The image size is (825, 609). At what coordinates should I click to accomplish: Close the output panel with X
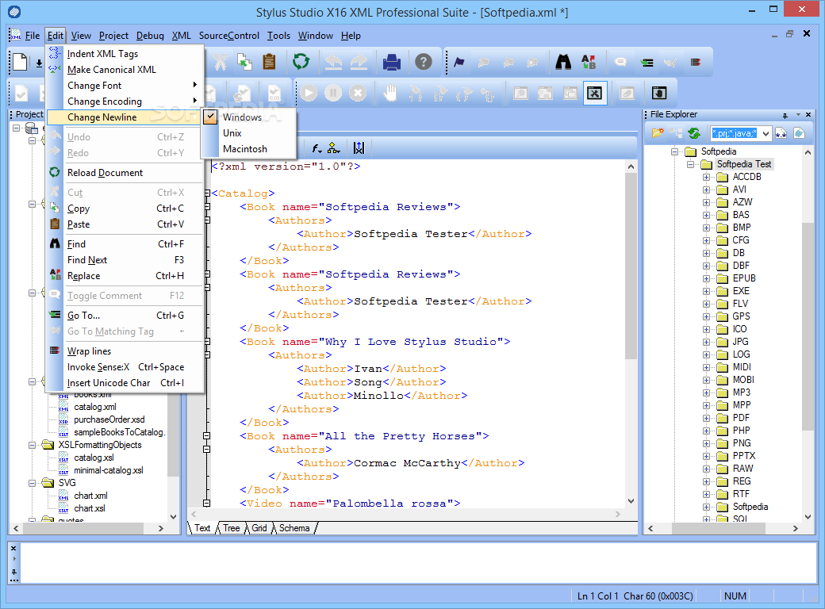(x=13, y=549)
